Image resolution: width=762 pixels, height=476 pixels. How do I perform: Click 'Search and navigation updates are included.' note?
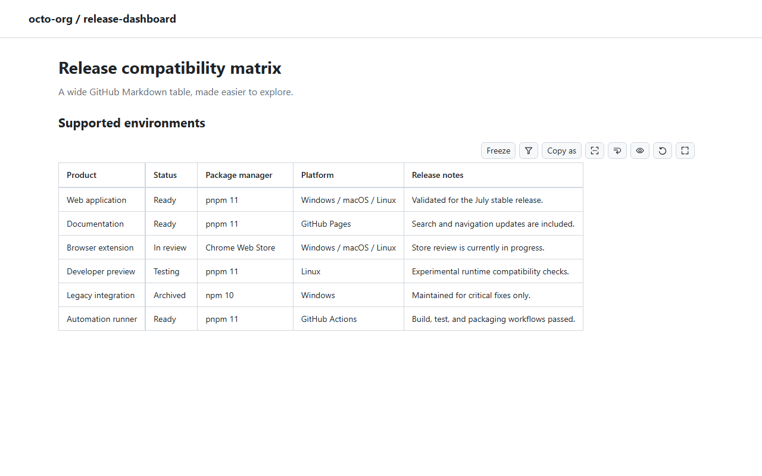493,224
